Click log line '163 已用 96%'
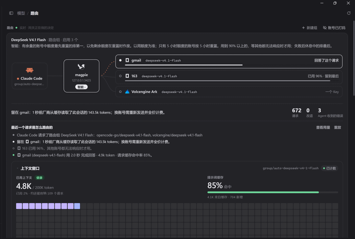Image resolution: width=355 pixels, height=239 pixels. click(x=55, y=148)
